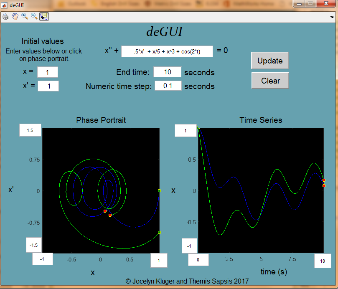The width and height of the screenshot is (338, 289).
Task: Activate the Zoom Out magnifier tool
Action: point(34,17)
